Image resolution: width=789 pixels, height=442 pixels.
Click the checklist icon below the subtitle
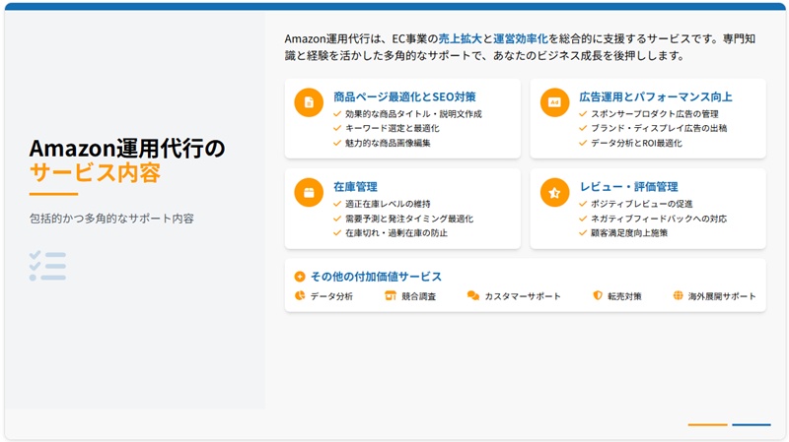click(x=47, y=266)
